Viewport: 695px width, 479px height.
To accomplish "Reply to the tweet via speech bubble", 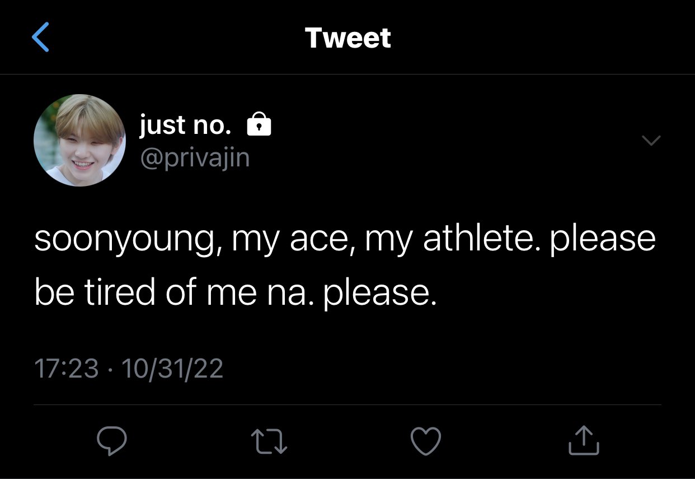I will (x=111, y=440).
